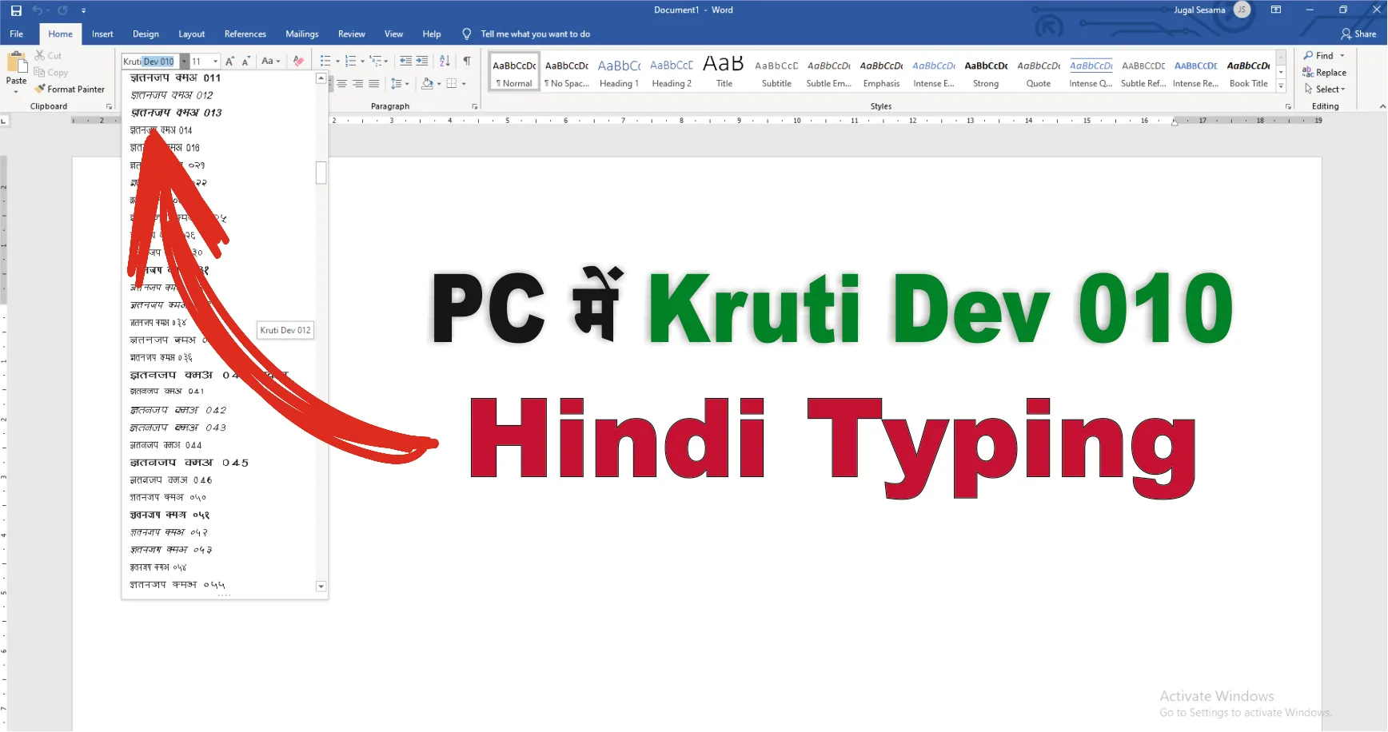Select the Format Painter tool
This screenshot has width=1388, height=732.
pos(70,89)
